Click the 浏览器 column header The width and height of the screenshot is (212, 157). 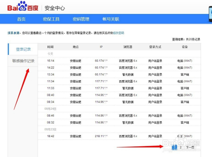(128, 47)
